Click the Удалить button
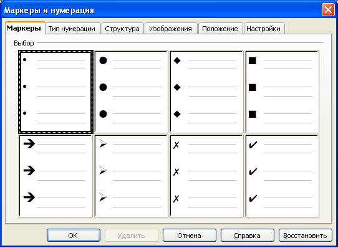Image resolution: width=338 pixels, height=248 pixels. (x=132, y=236)
